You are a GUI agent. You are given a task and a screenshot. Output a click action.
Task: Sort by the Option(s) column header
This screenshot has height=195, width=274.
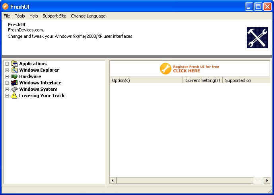tap(146, 80)
